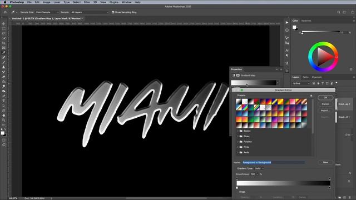The width and height of the screenshot is (356, 200).
Task: Open the Sample All Layers dropdown
Action: [90, 12]
